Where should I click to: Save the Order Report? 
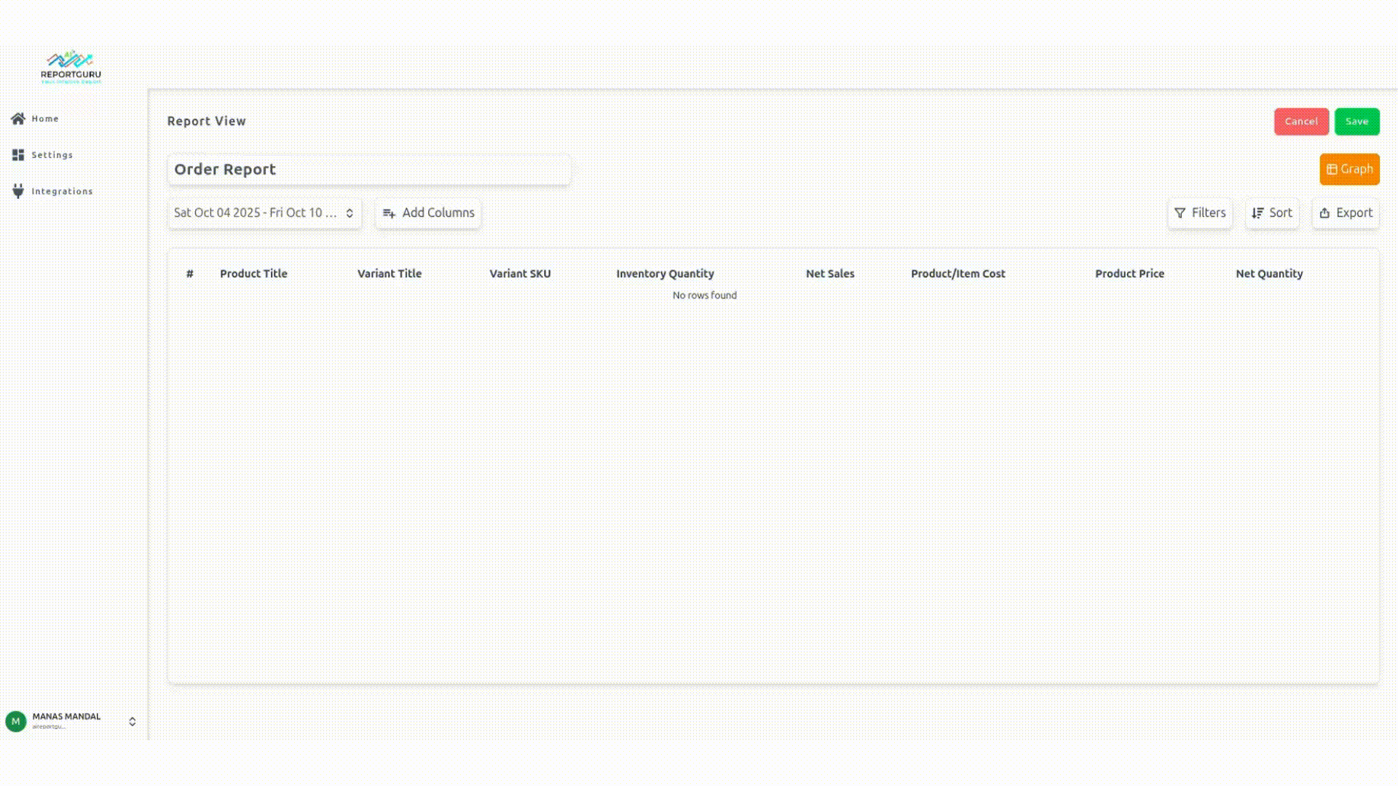tap(1356, 122)
